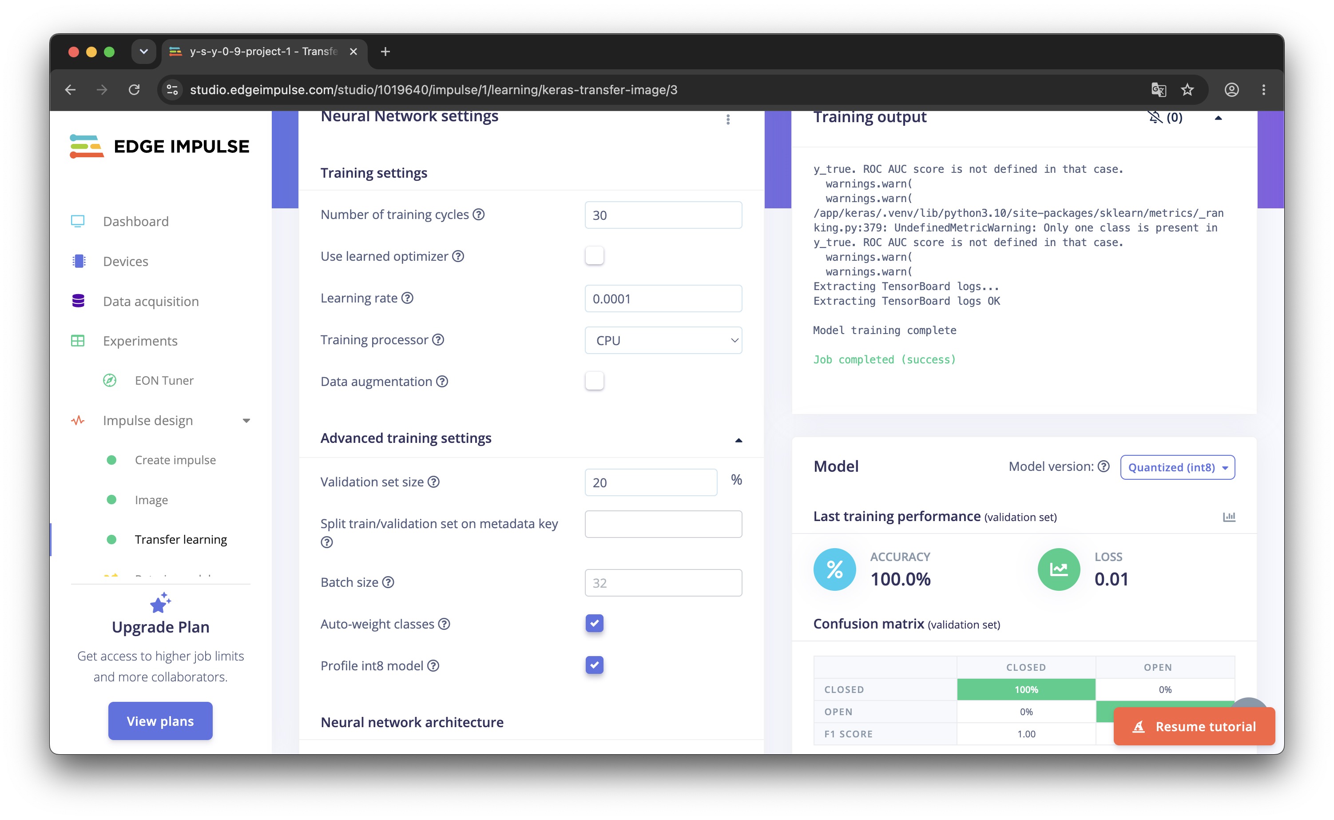The image size is (1334, 820).
Task: Click help icon next to Model version
Action: tap(1104, 466)
